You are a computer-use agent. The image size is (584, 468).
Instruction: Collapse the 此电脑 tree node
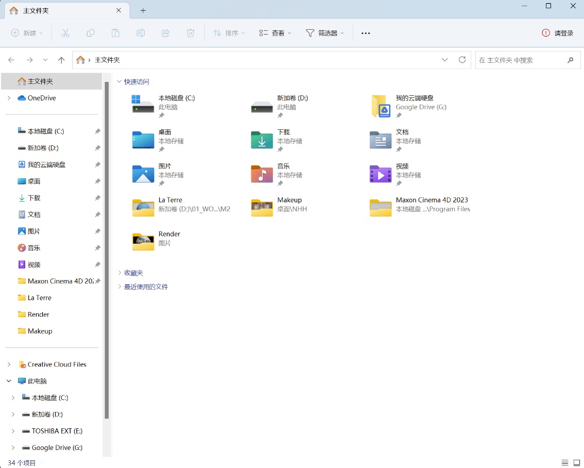[x=9, y=381]
